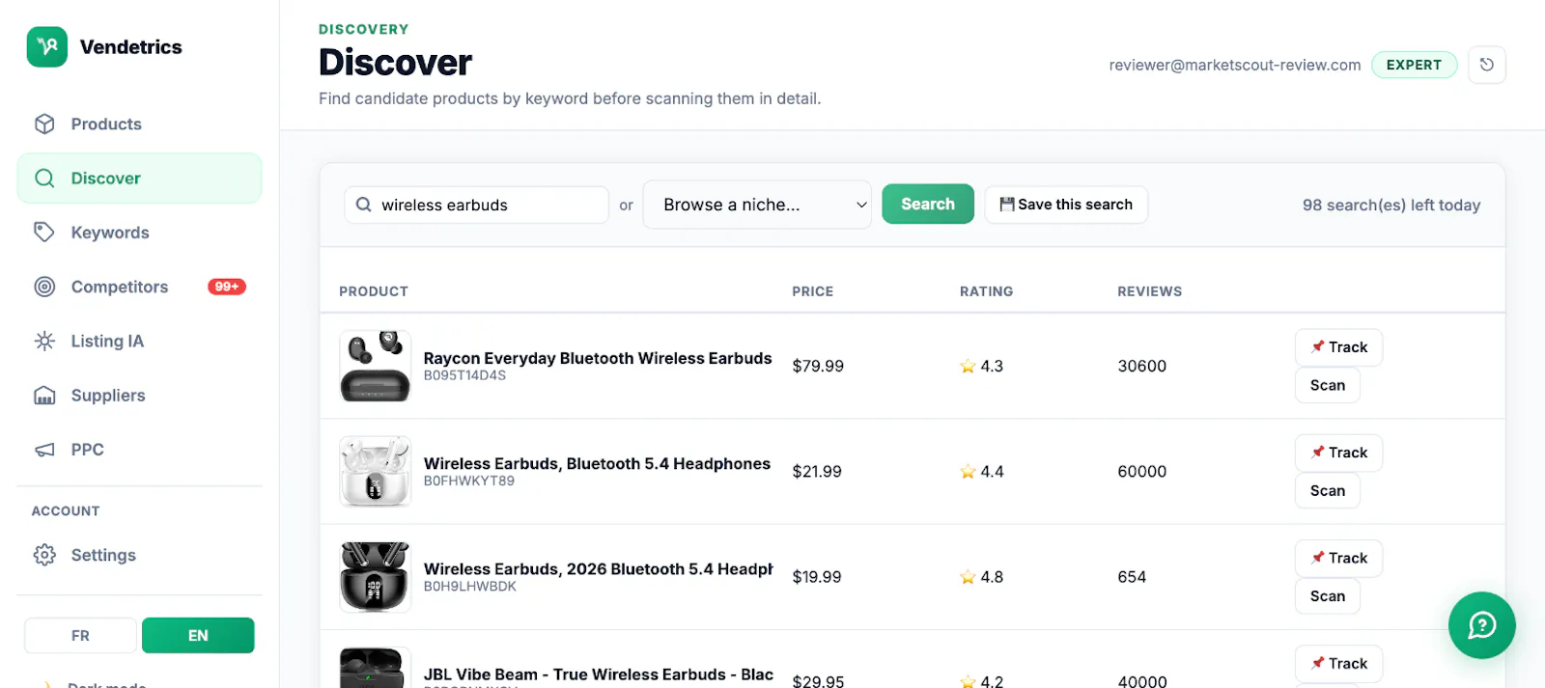
Task: Click the Suppliers warehouse icon
Action: (x=44, y=395)
